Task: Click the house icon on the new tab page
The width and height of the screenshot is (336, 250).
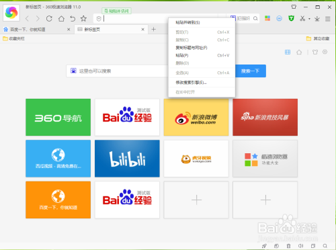Action: click(x=299, y=52)
